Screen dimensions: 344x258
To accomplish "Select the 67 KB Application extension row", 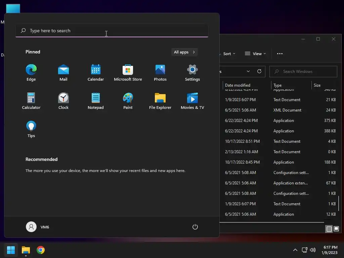I will 278,183.
